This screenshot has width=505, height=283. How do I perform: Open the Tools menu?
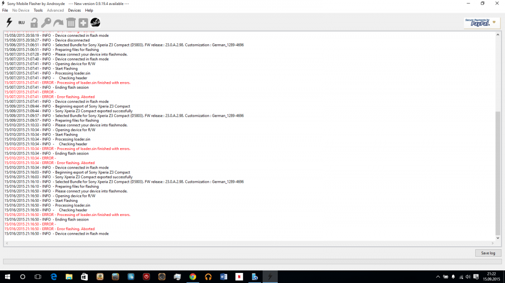pyautogui.click(x=38, y=10)
